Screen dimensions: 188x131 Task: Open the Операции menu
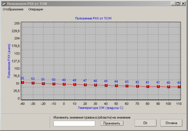tap(36, 9)
